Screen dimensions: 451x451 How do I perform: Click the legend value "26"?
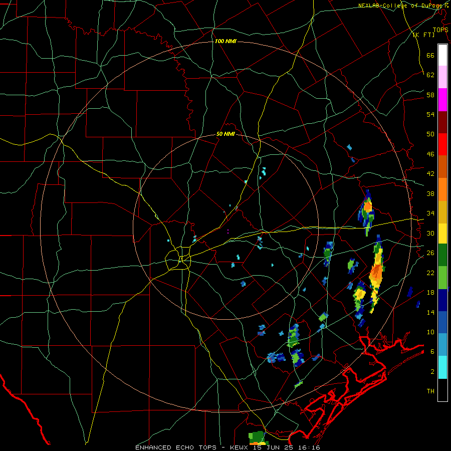pos(430,253)
